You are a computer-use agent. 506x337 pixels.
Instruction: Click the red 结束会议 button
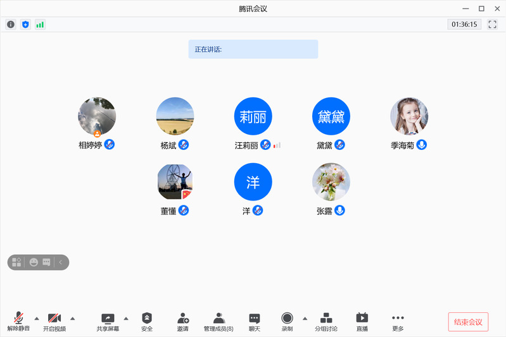pos(468,322)
